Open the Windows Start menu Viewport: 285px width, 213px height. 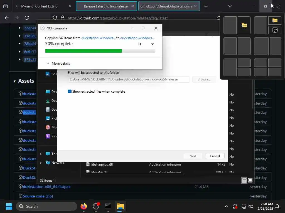9,206
